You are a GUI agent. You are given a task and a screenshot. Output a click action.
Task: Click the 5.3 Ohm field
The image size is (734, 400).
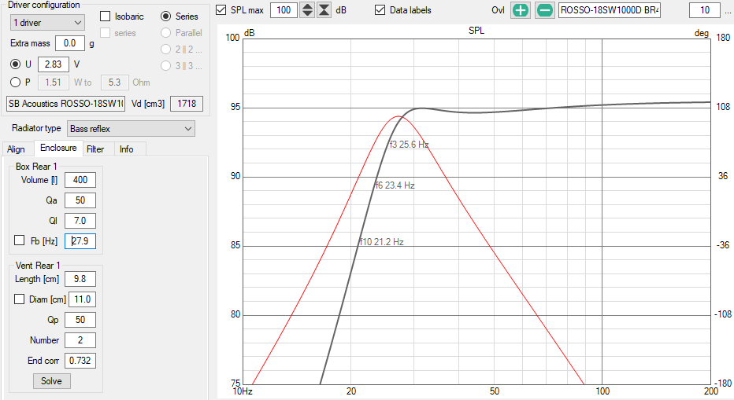click(x=115, y=83)
